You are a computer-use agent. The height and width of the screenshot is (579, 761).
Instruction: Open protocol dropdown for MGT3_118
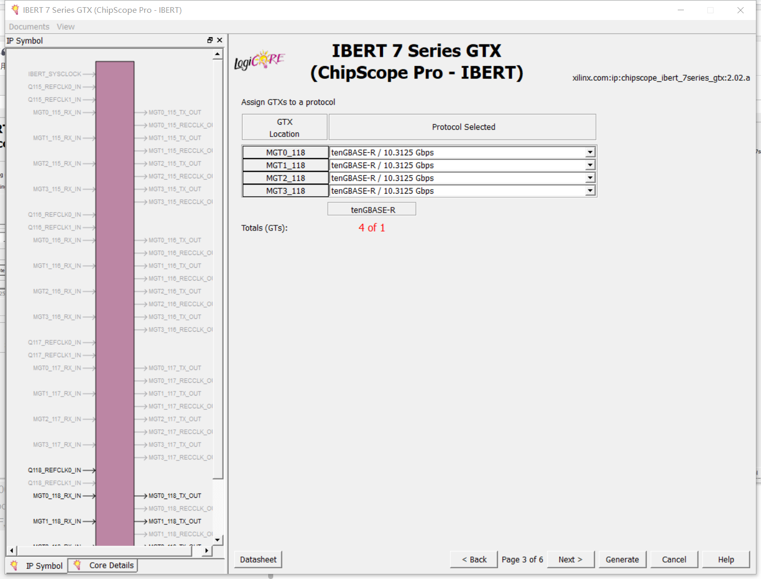pyautogui.click(x=590, y=191)
